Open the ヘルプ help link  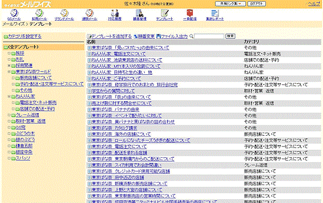pyautogui.click(x=314, y=4)
